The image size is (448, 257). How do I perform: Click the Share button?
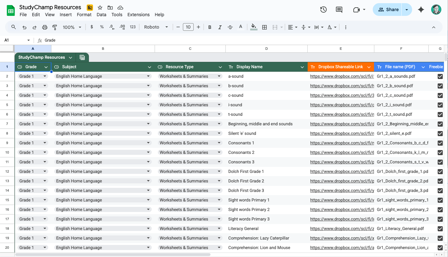[x=388, y=10]
